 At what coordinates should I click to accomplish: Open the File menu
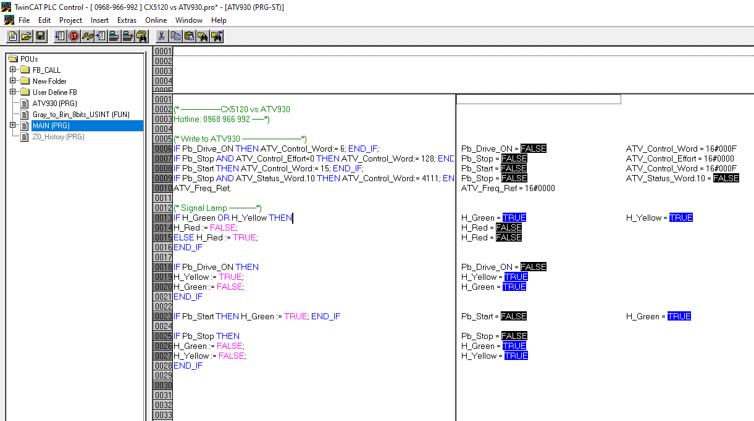click(24, 20)
